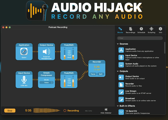Click the Filter search field

(140, 38)
